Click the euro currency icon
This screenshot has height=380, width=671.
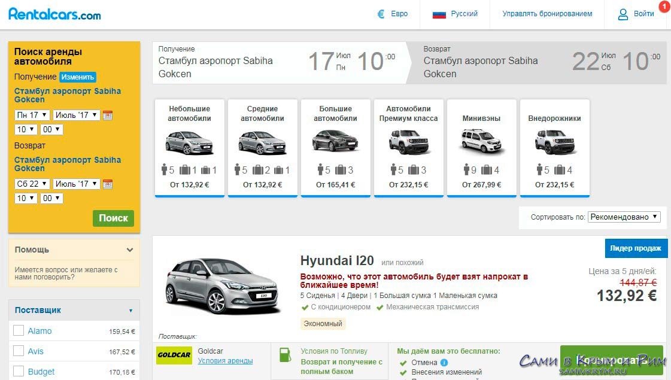[x=381, y=14]
